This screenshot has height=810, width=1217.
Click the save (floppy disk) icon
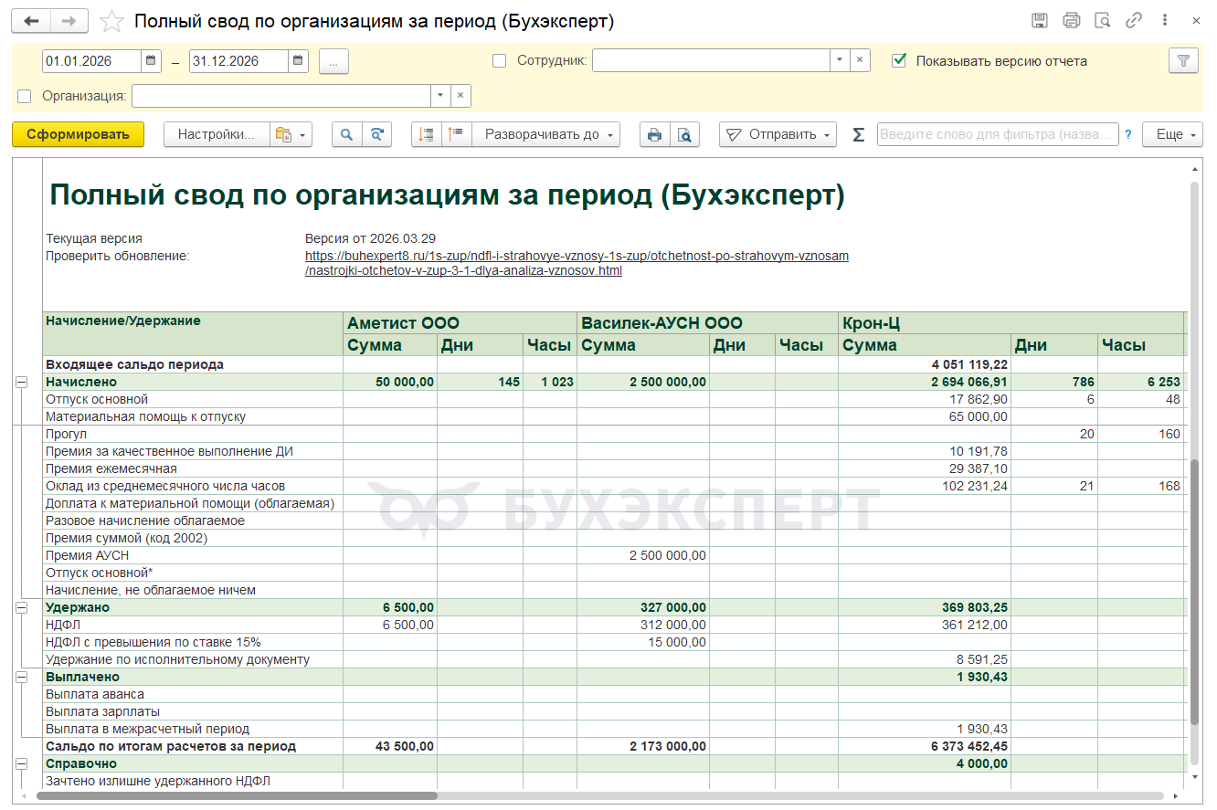(x=1039, y=21)
